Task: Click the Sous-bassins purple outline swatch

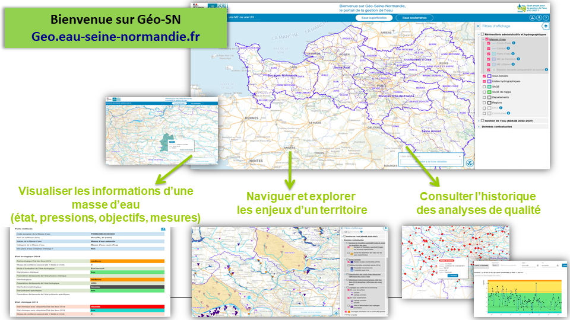Action: click(489, 76)
